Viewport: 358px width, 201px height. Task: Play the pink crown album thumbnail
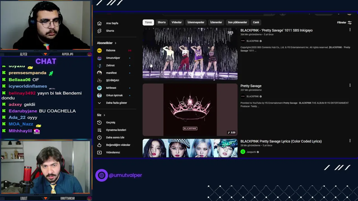(x=190, y=110)
